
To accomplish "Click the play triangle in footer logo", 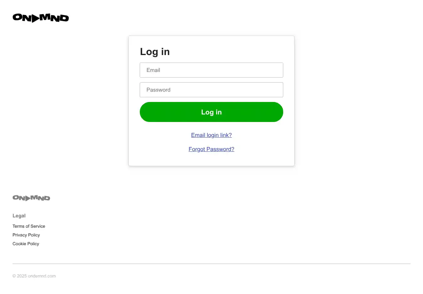I will 28,198.
